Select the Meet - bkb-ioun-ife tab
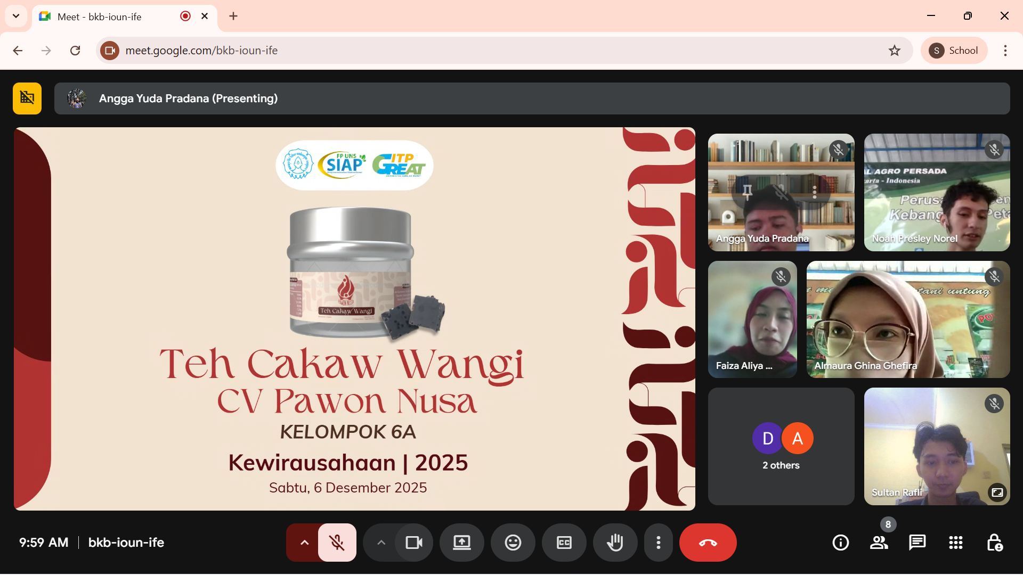Image resolution: width=1023 pixels, height=575 pixels. (125, 17)
